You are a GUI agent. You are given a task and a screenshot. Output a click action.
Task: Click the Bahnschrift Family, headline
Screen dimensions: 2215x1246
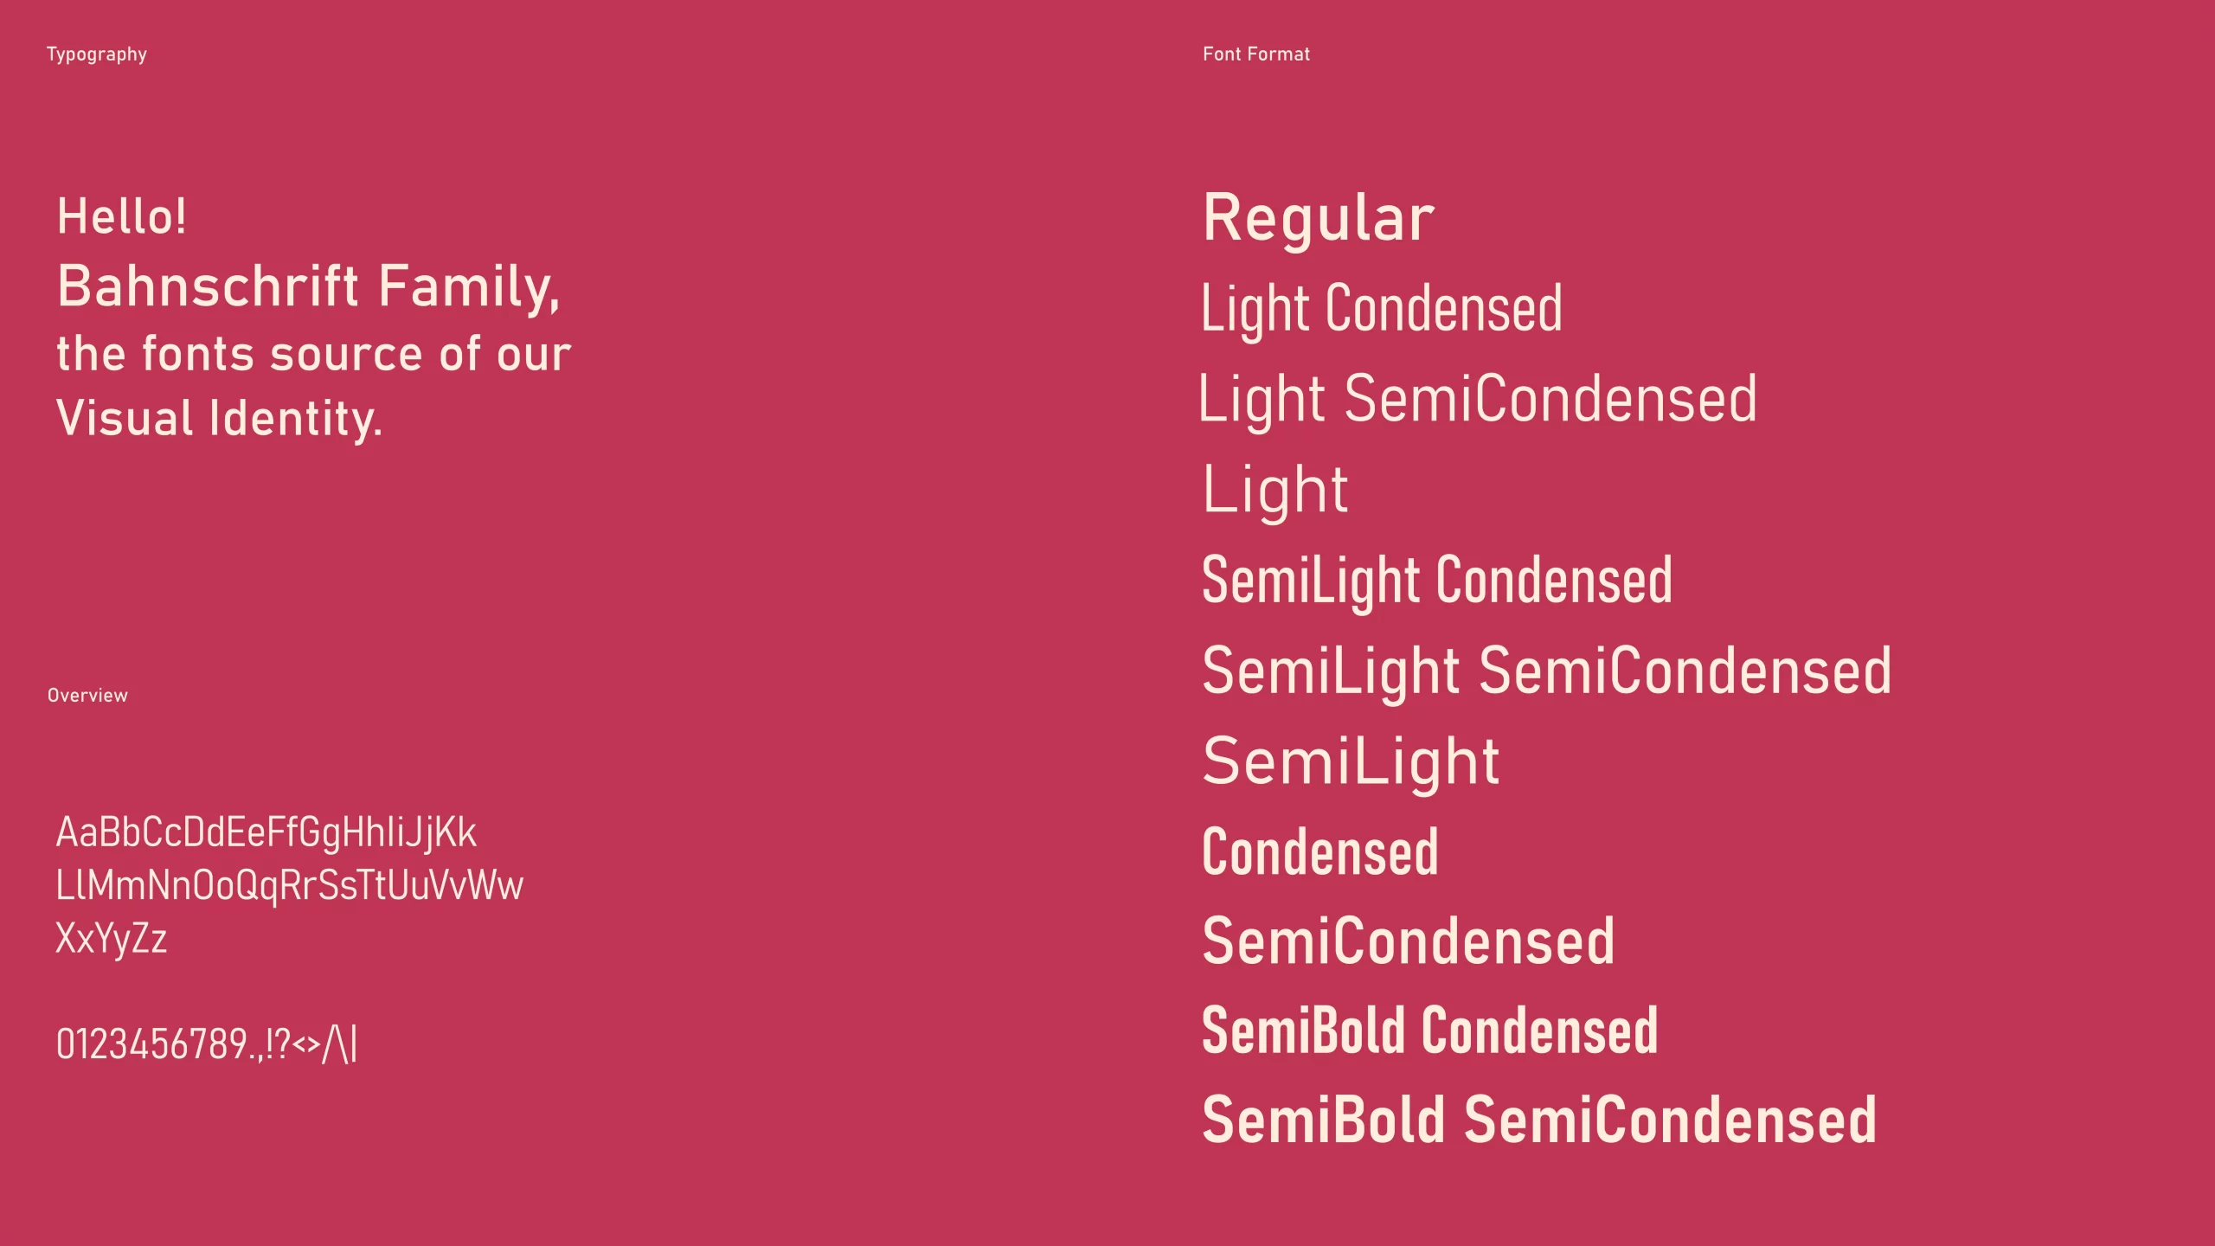309,288
